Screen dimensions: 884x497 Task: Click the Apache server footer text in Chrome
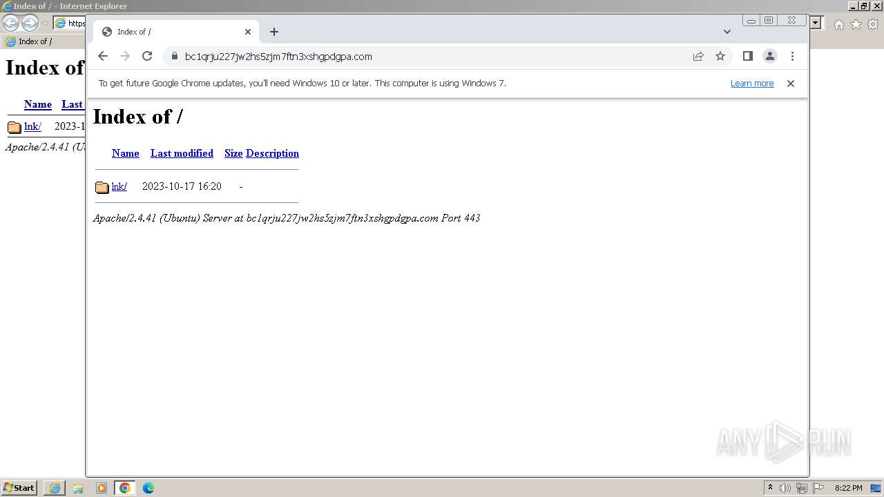pyautogui.click(x=287, y=218)
